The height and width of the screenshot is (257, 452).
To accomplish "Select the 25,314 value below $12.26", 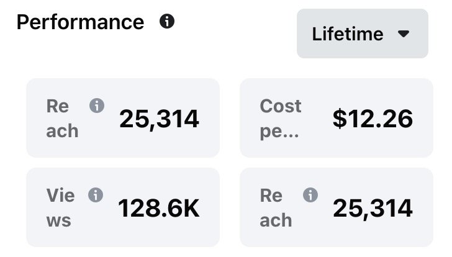I will (373, 208).
